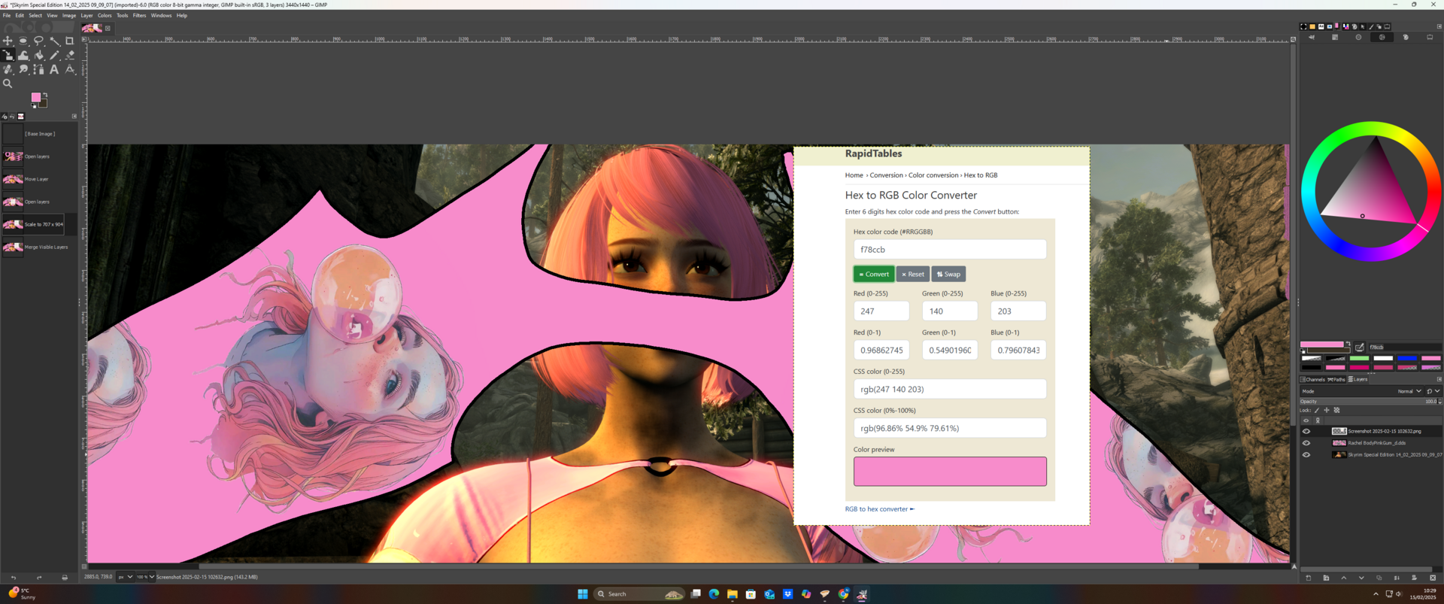This screenshot has width=1444, height=604.
Task: Open the Images tab in left dock
Action: pos(21,117)
